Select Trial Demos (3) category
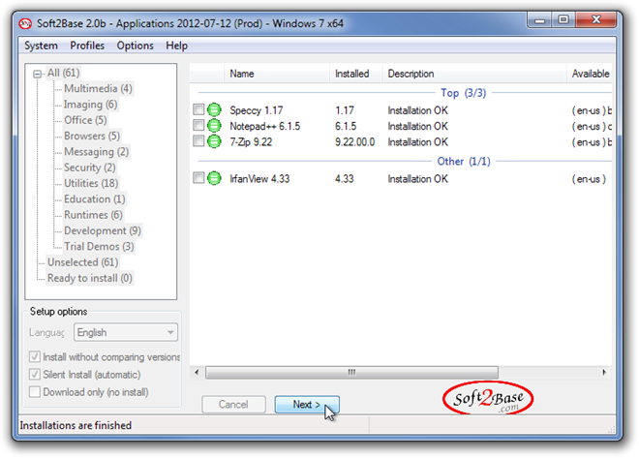This screenshot has height=458, width=639. (x=99, y=247)
